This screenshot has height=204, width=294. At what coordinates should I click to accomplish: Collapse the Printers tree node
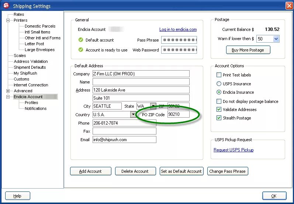tap(8, 20)
